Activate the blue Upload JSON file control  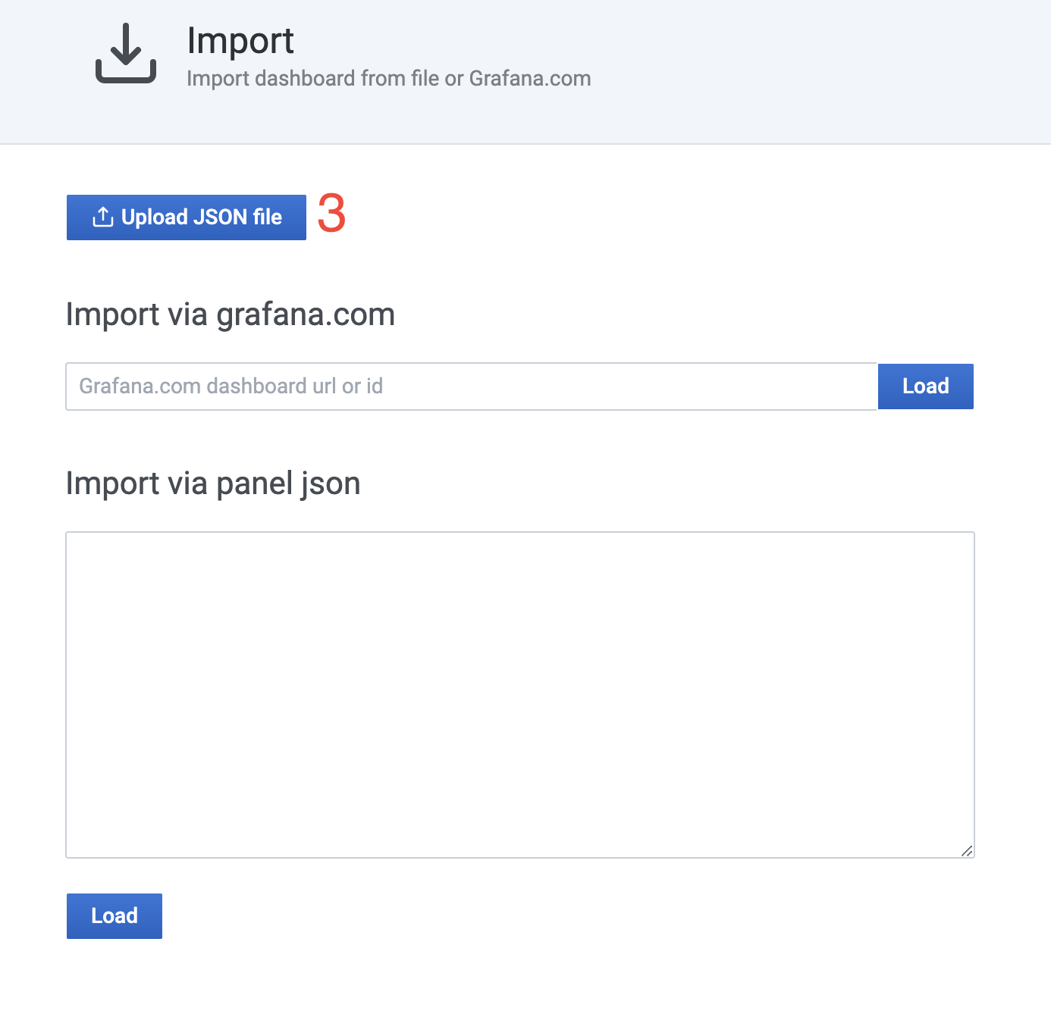click(x=186, y=217)
